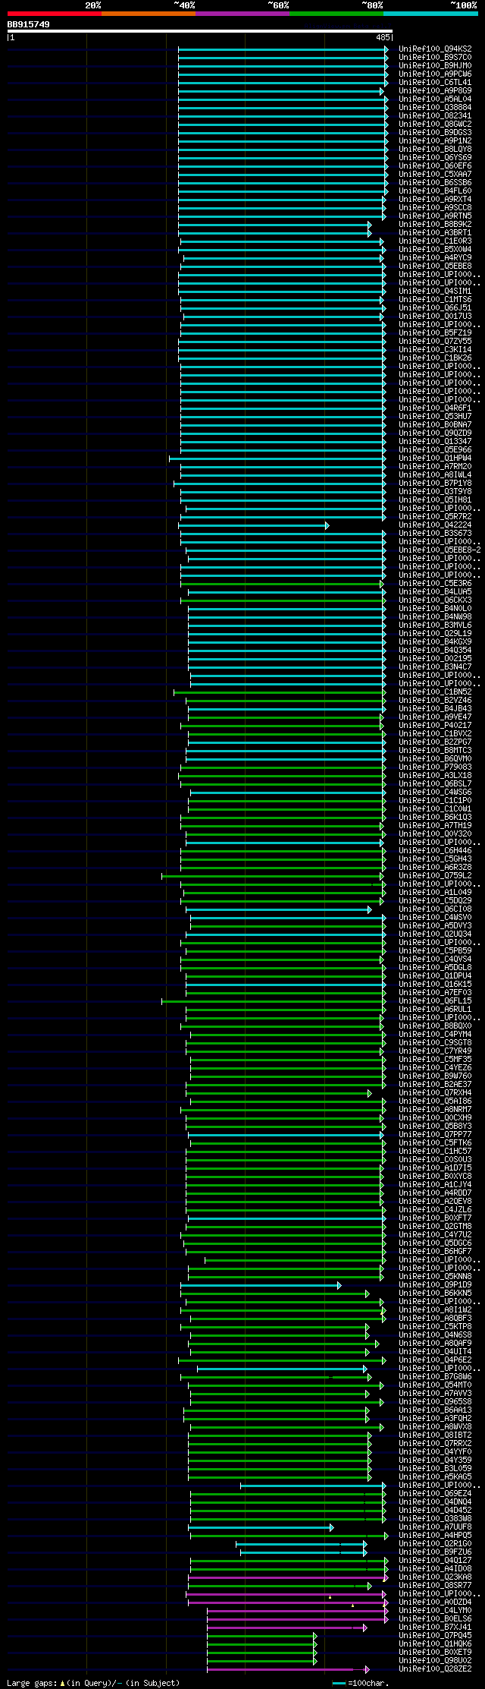This screenshot has width=485, height=1689.
Task: Select the UniRef100_Q759L2 label
Action: pos(435,875)
